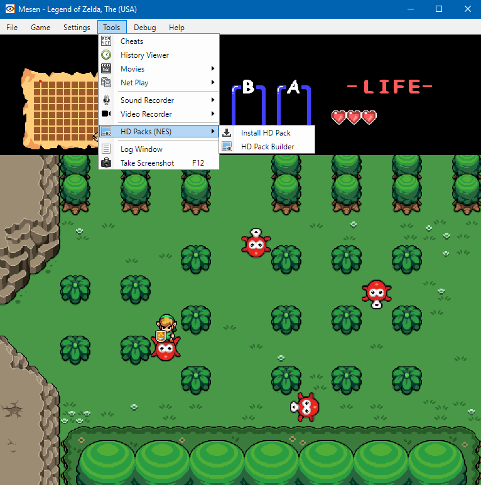Select Video Recorder menu entry
Image resolution: width=481 pixels, height=485 pixels.
(159, 114)
